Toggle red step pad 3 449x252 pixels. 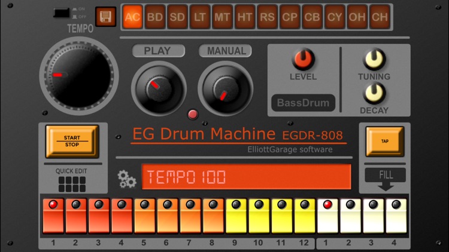[x=99, y=216]
